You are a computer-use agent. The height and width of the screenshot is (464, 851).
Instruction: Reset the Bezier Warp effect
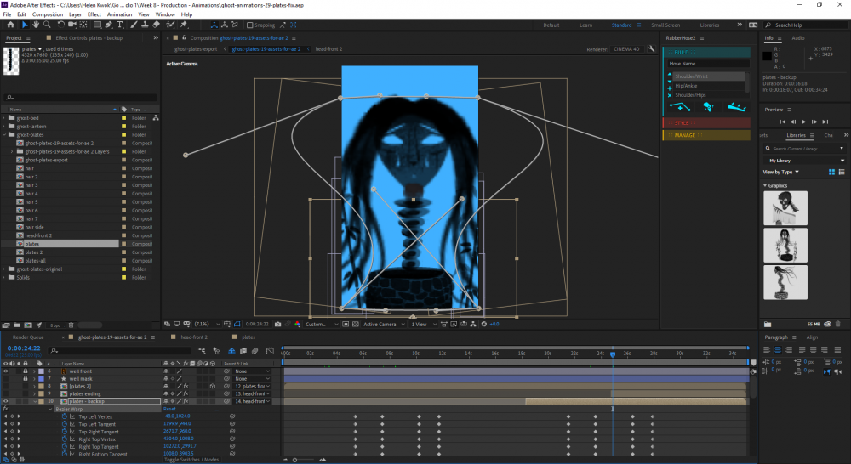click(169, 409)
